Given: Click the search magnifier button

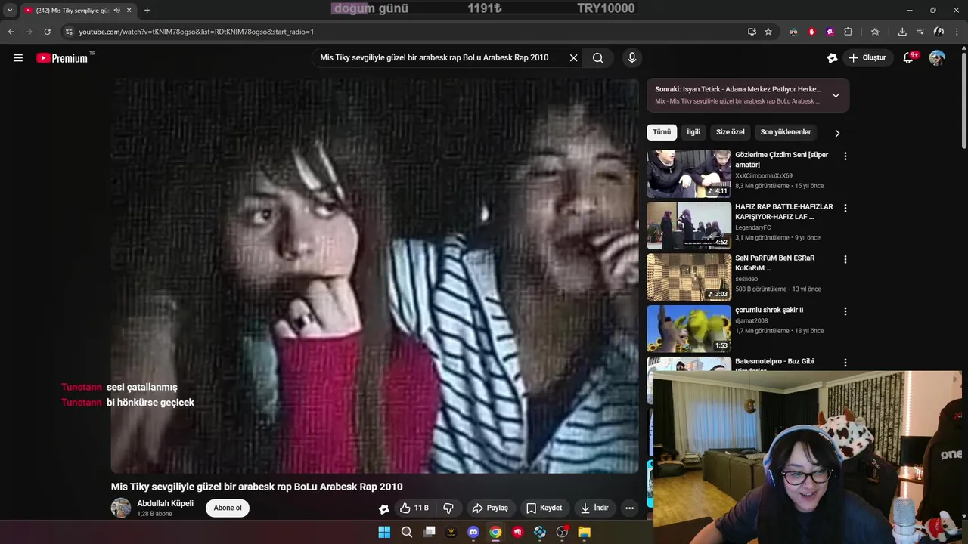Looking at the screenshot, I should tap(597, 58).
